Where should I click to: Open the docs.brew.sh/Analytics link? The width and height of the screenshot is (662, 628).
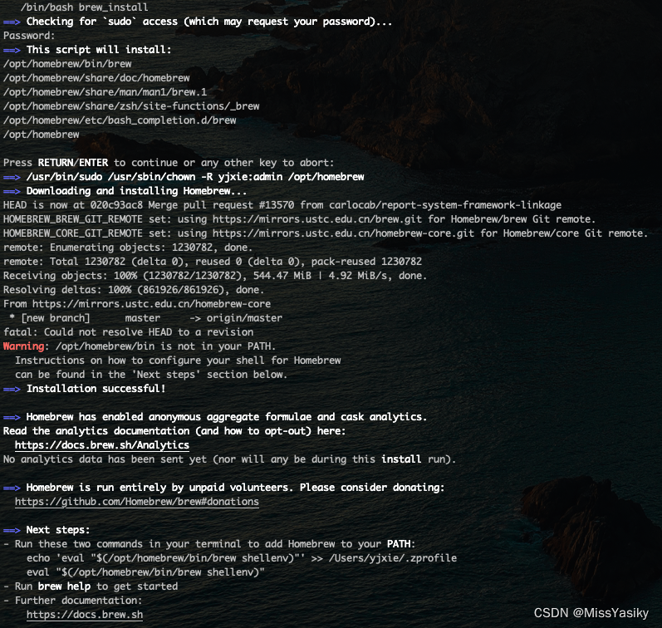(101, 445)
